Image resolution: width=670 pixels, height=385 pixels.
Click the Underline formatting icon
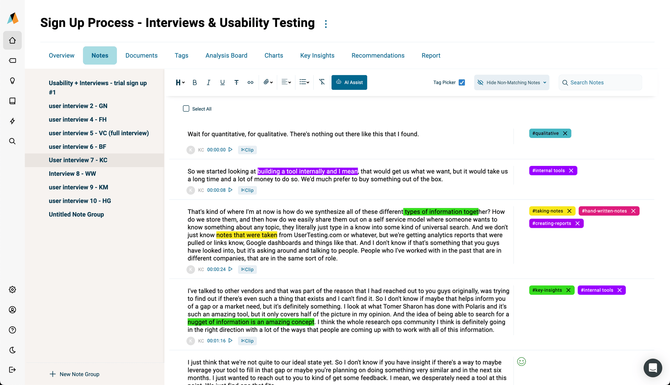point(222,82)
